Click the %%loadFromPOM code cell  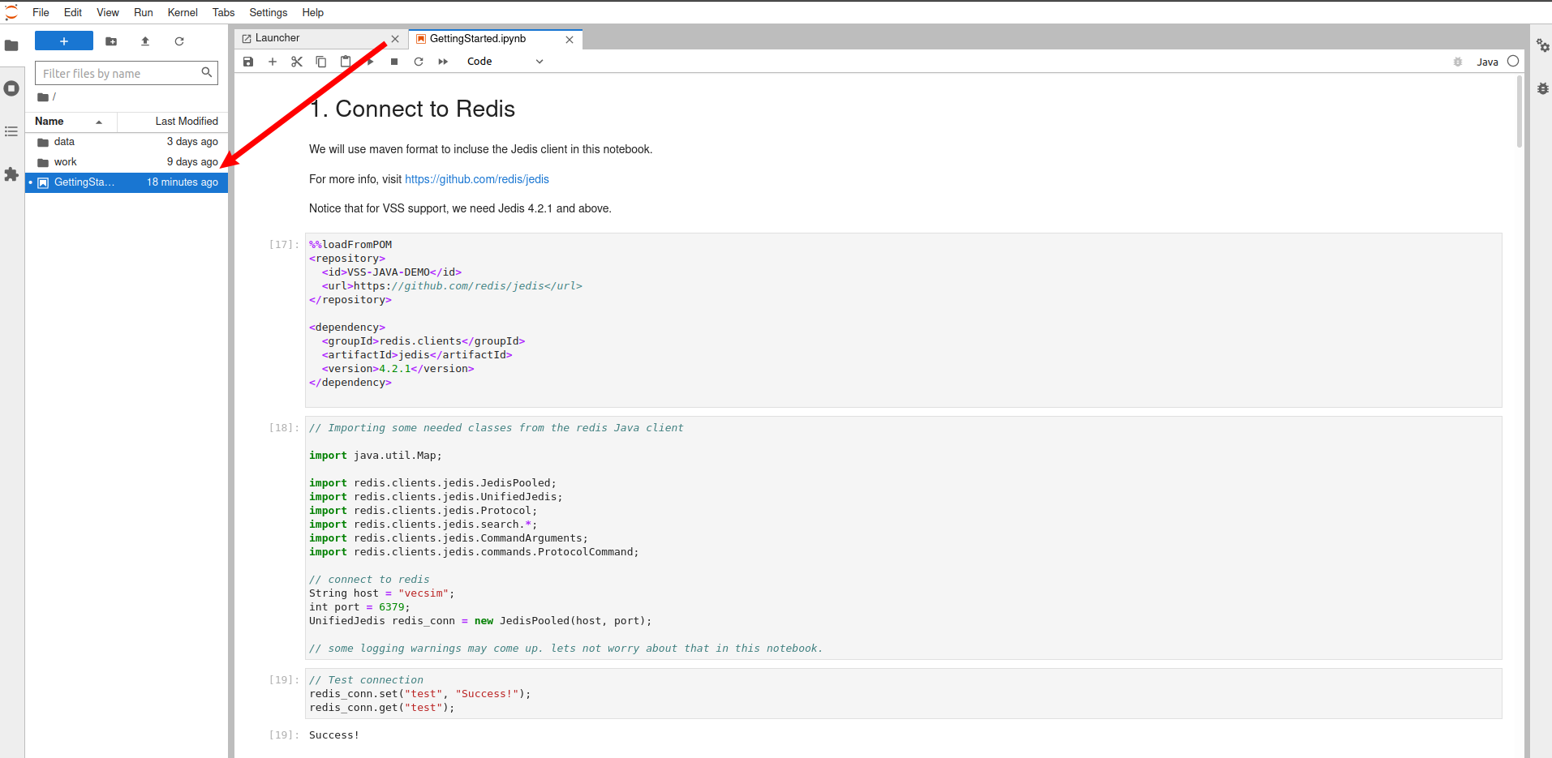904,320
